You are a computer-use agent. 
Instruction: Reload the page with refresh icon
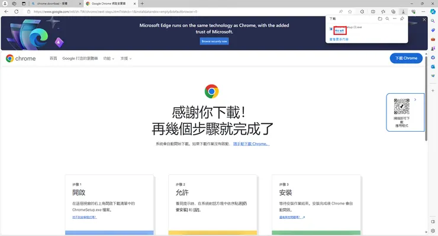tap(17, 11)
